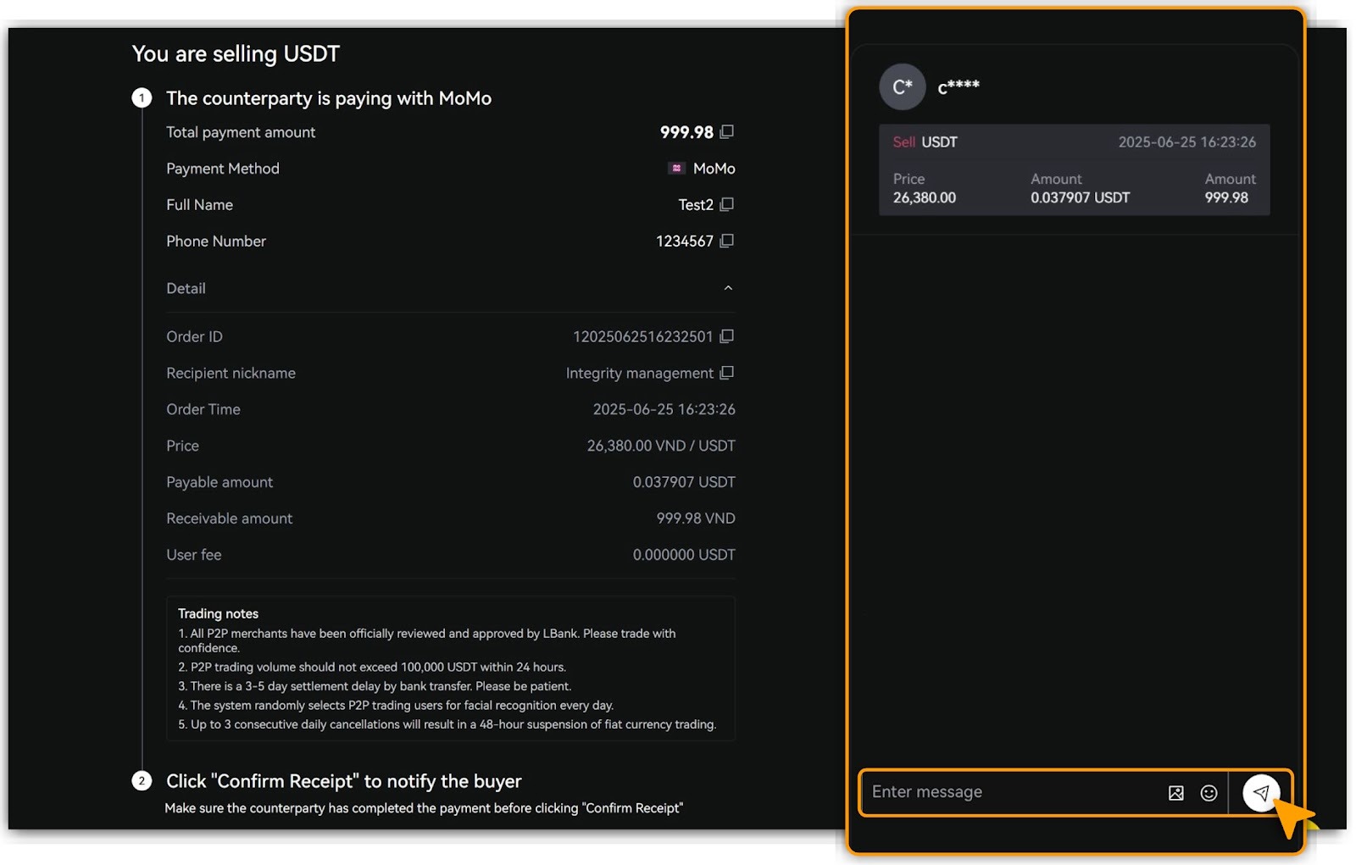Copy the Order ID number

(x=726, y=337)
